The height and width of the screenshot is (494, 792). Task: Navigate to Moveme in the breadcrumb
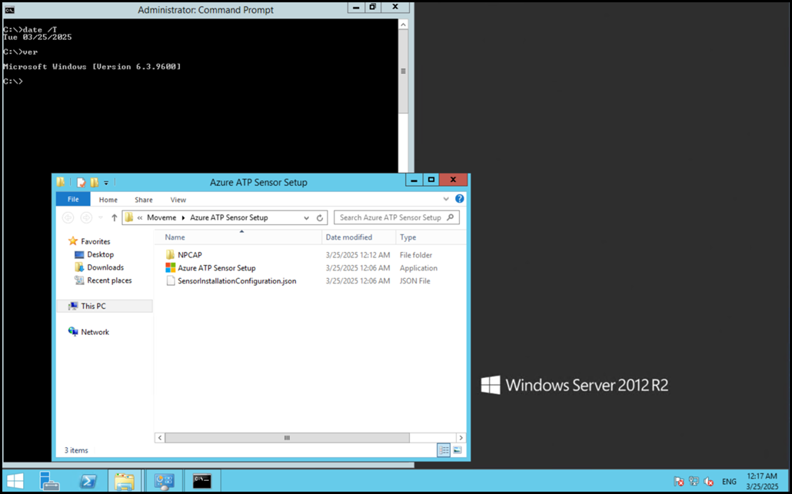click(x=161, y=218)
